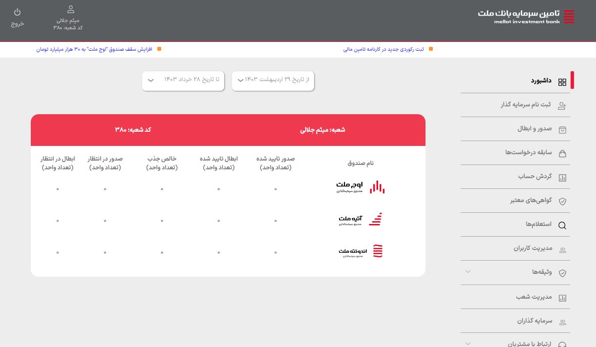Click the ابطال تایید شده column header
Image resolution: width=596 pixels, height=347 pixels.
[219, 163]
